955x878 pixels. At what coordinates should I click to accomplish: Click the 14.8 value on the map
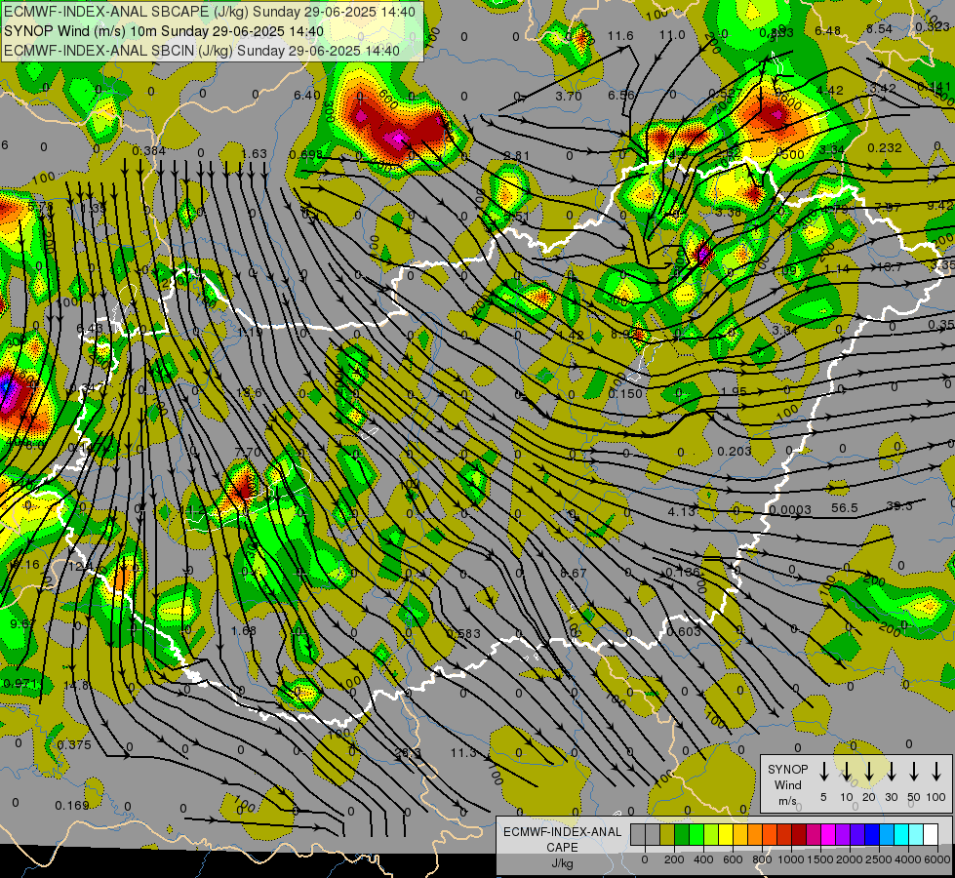[76, 685]
